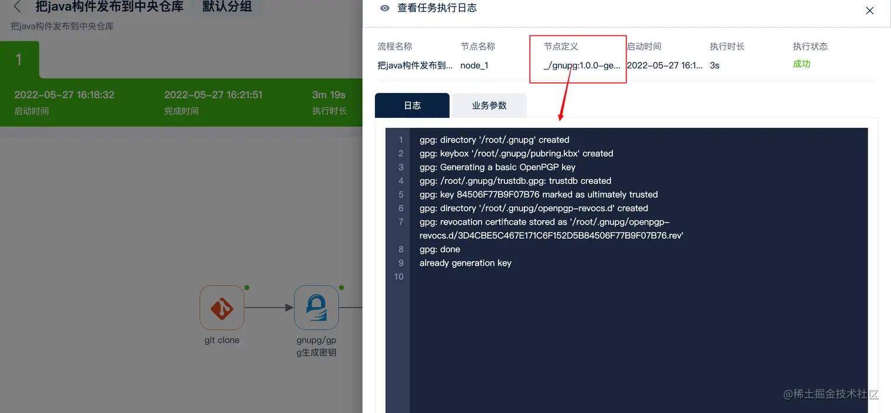The height and width of the screenshot is (413, 891).
Task: Click log line "gpg: directory '/root/.gnupg' created"
Action: (x=494, y=140)
